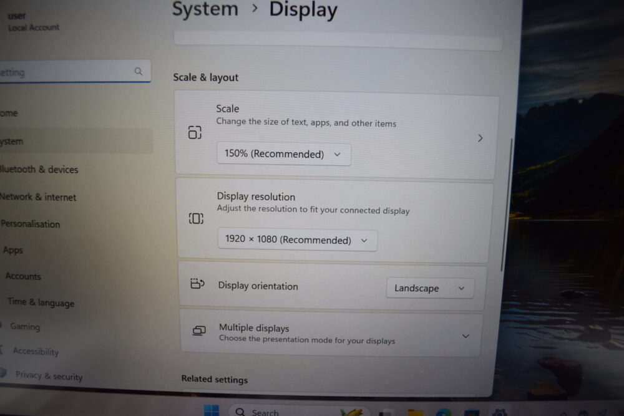Screen dimensions: 624x416
Task: Click the Scale icon in Scale row
Action: coord(195,132)
